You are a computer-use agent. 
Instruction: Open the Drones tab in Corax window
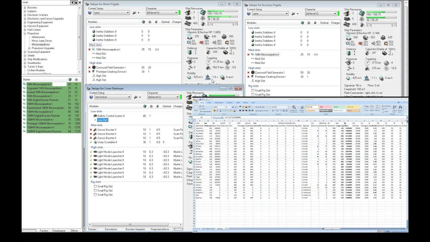click(92, 229)
